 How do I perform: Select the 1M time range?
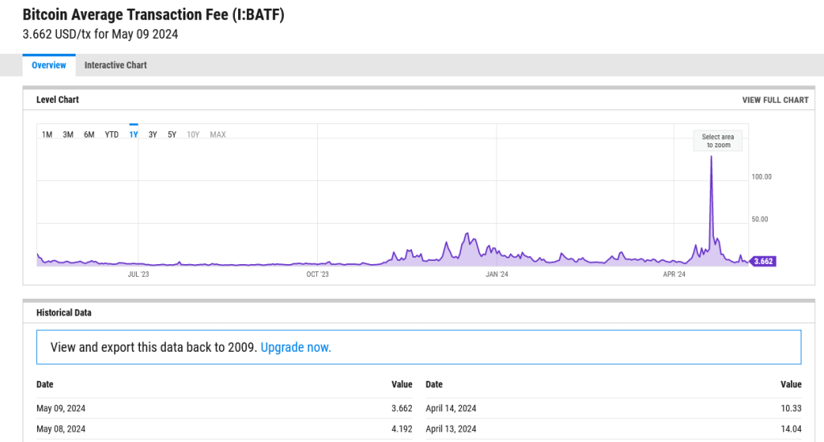[47, 134]
